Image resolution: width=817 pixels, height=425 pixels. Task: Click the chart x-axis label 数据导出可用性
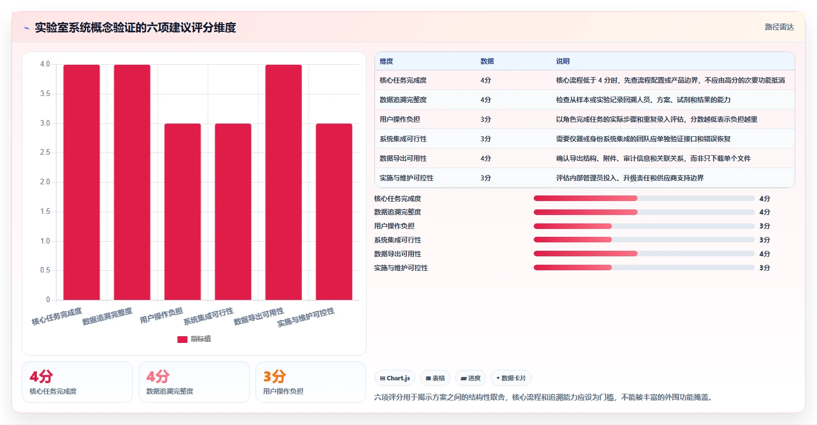coord(259,316)
